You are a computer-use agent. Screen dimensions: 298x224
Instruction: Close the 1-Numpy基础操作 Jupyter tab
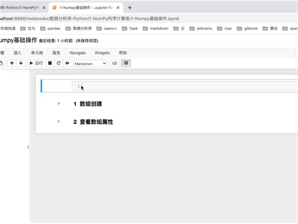pyautogui.click(x=118, y=7)
